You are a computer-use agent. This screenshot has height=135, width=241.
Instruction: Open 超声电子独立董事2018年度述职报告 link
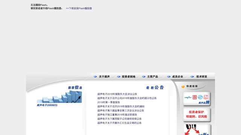coord(117,115)
